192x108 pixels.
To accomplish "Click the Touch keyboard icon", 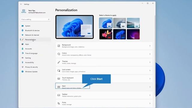I will click(59, 79).
